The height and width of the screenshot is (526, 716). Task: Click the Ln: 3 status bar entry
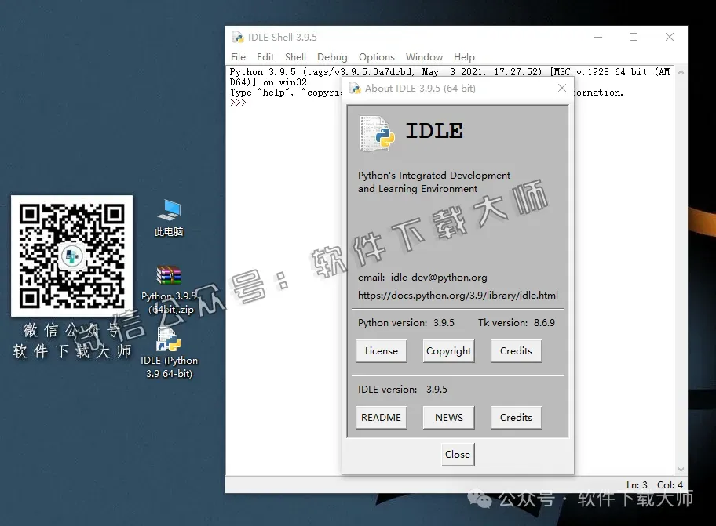pyautogui.click(x=637, y=485)
